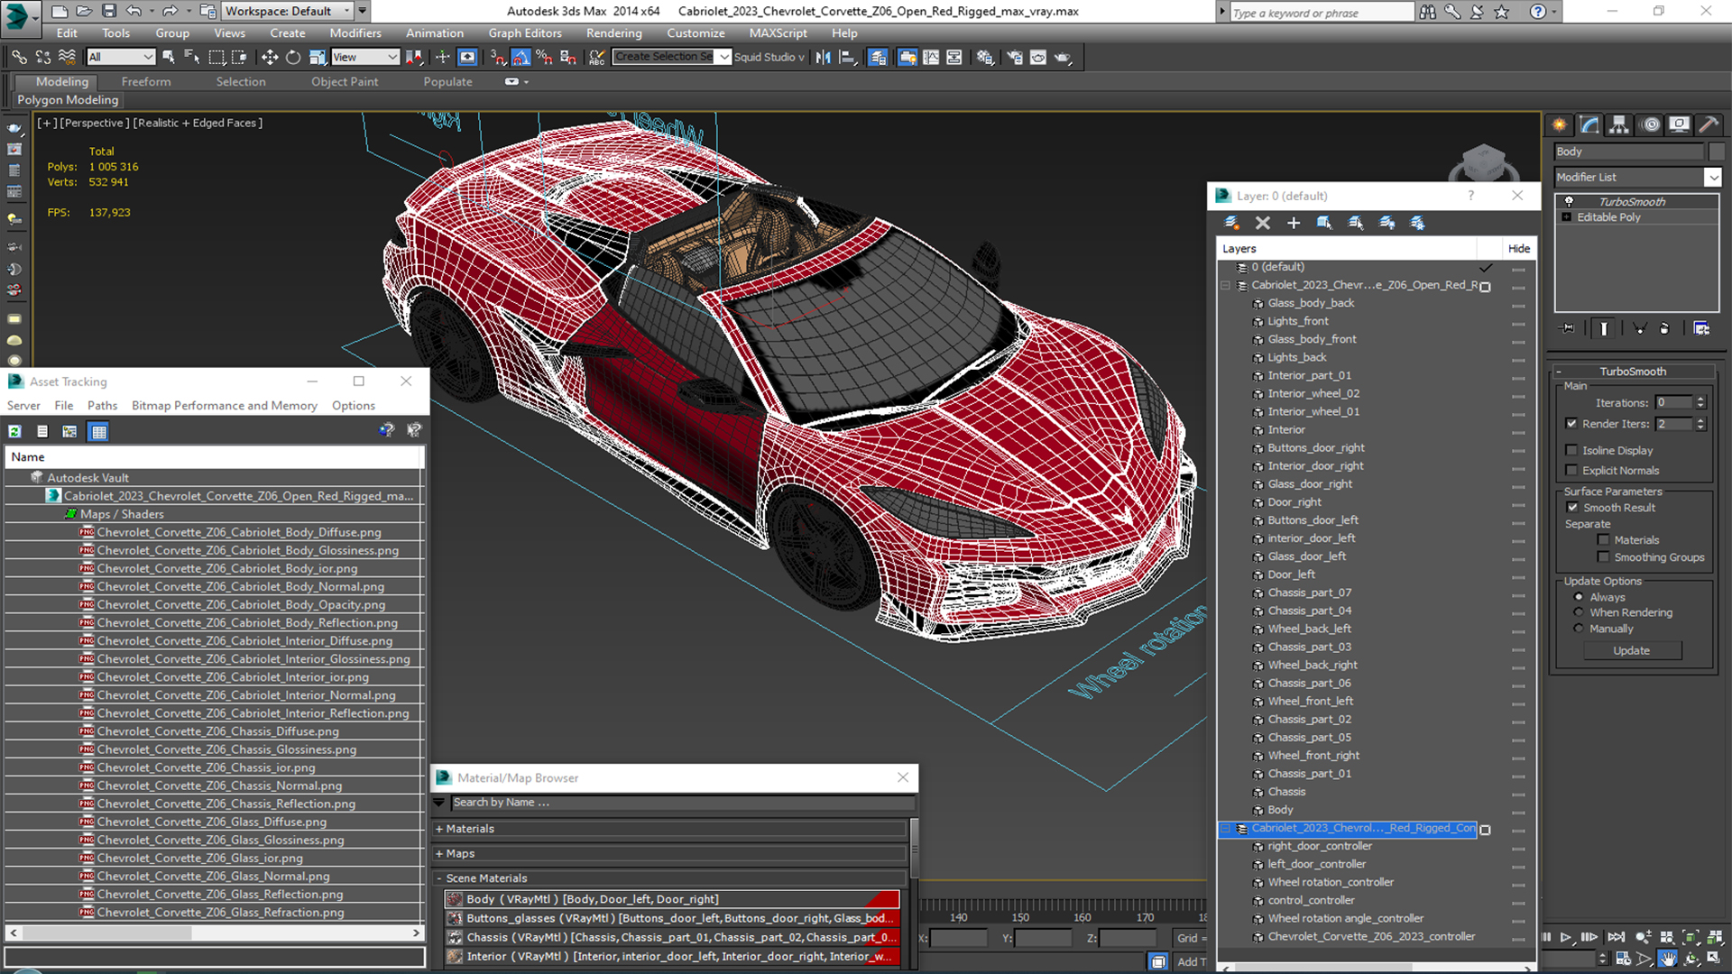Enable the Explicit Normals checkbox
1732x974 pixels.
[1571, 470]
